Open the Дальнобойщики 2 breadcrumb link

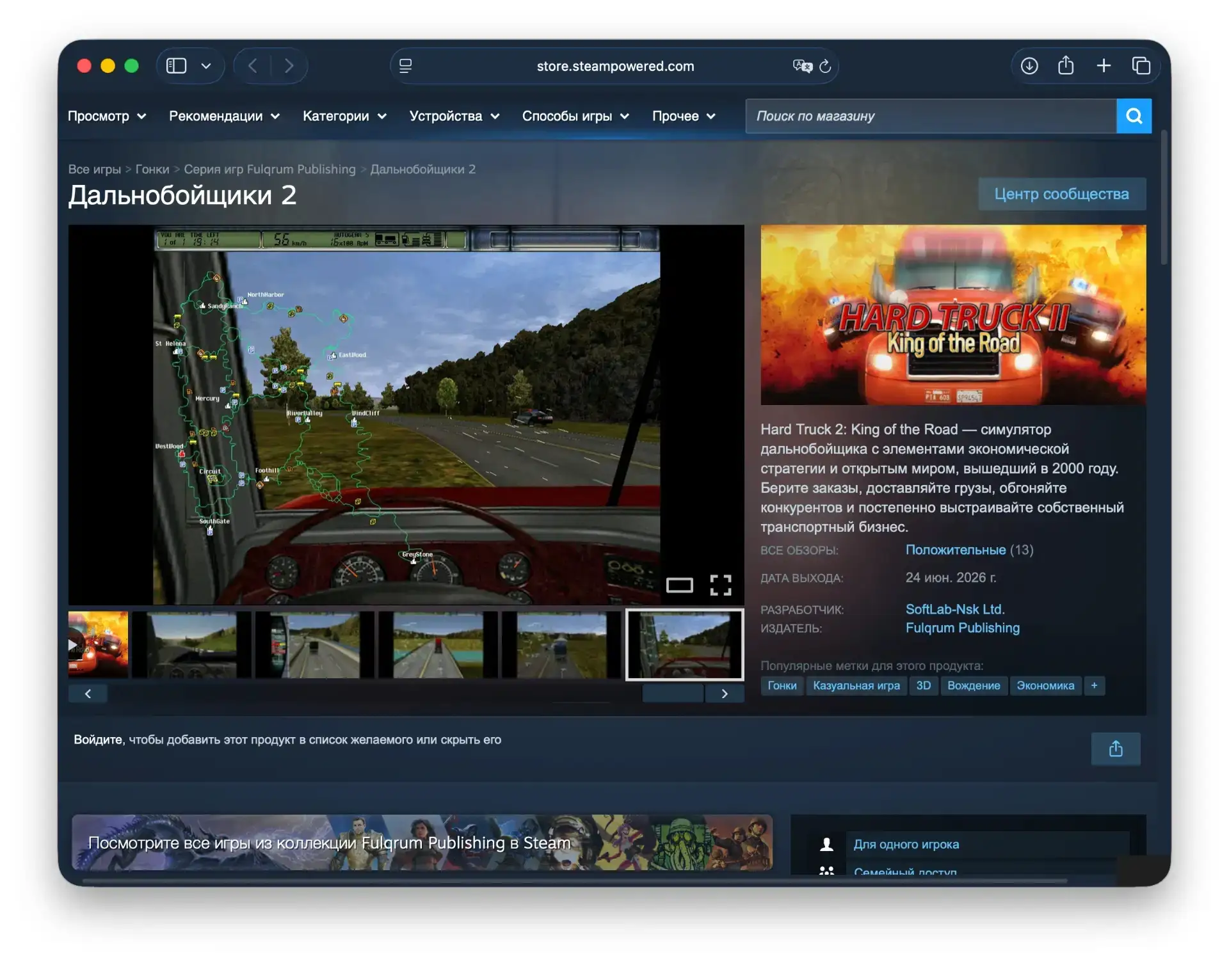click(423, 170)
